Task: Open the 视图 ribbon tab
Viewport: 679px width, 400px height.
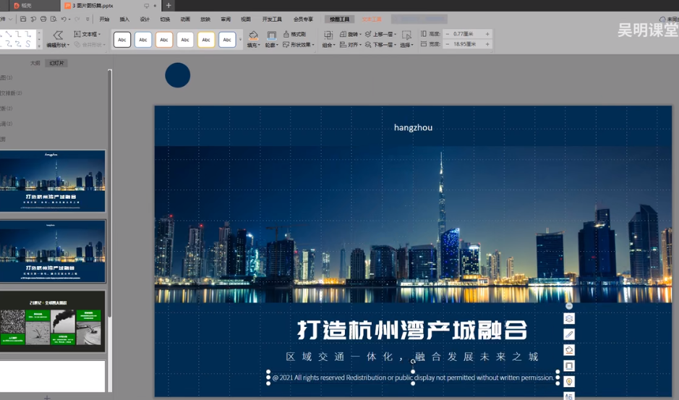Action: tap(246, 19)
